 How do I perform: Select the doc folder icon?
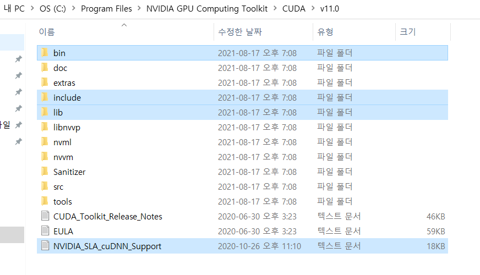pos(45,68)
